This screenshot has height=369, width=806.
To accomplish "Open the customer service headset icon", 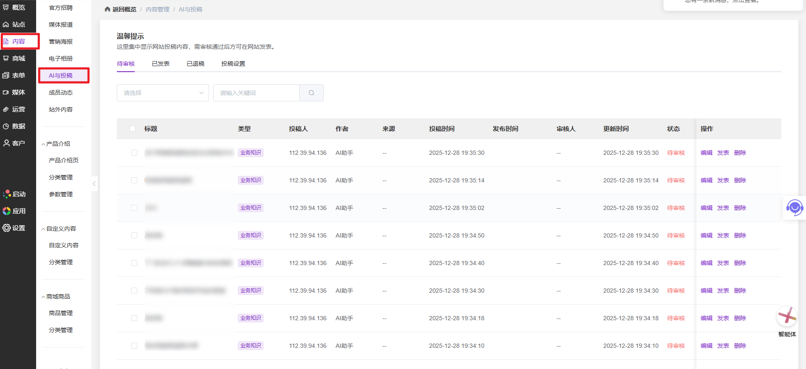I will coord(794,208).
